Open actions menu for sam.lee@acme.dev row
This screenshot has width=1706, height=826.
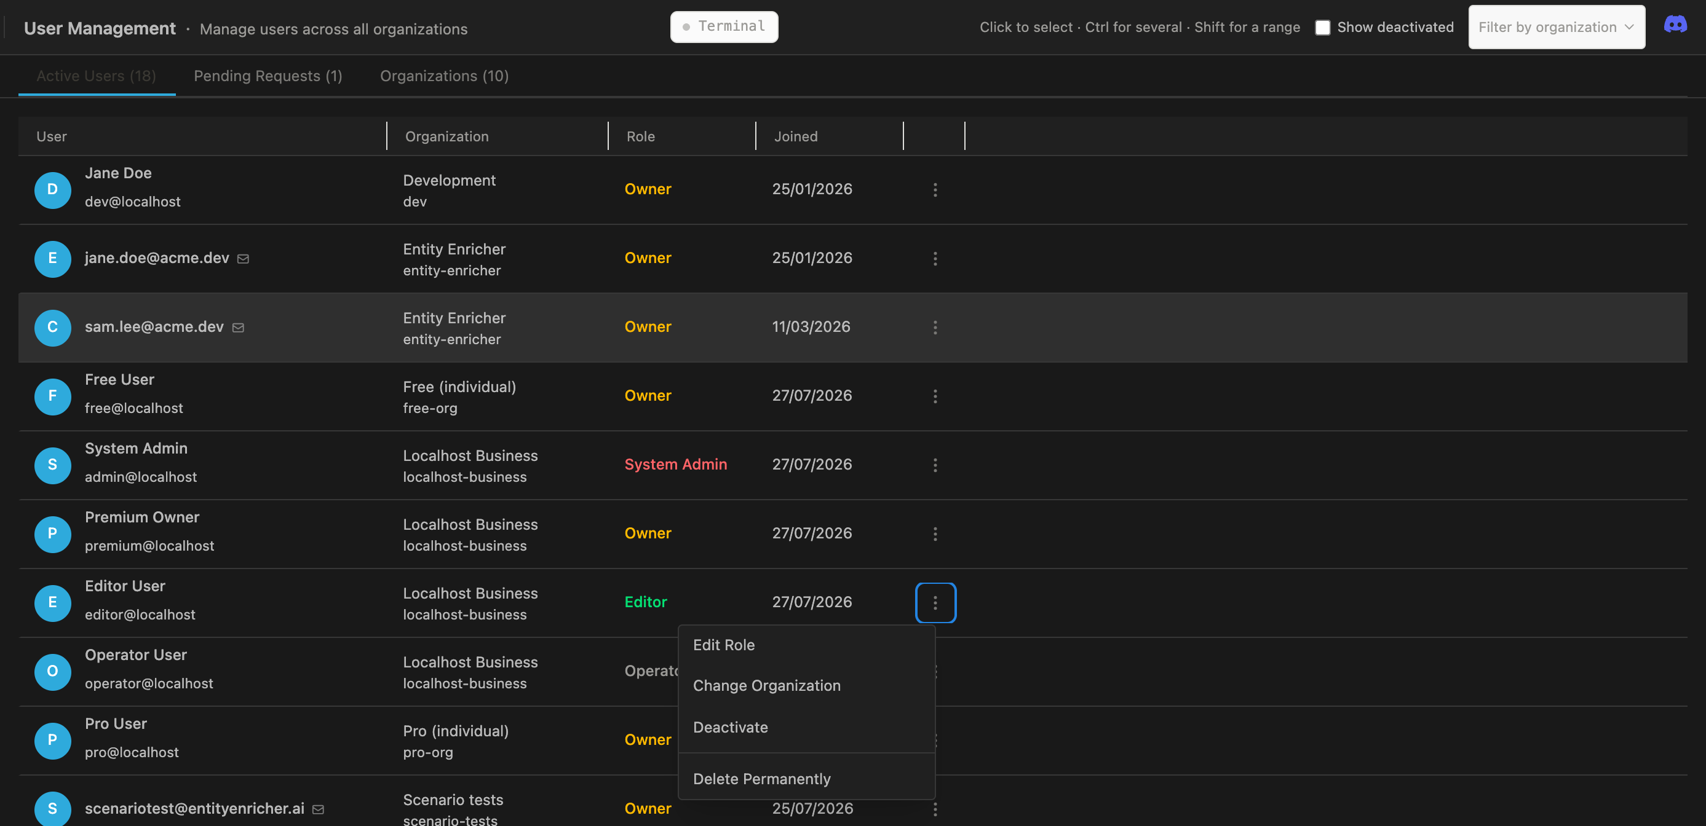click(x=935, y=328)
